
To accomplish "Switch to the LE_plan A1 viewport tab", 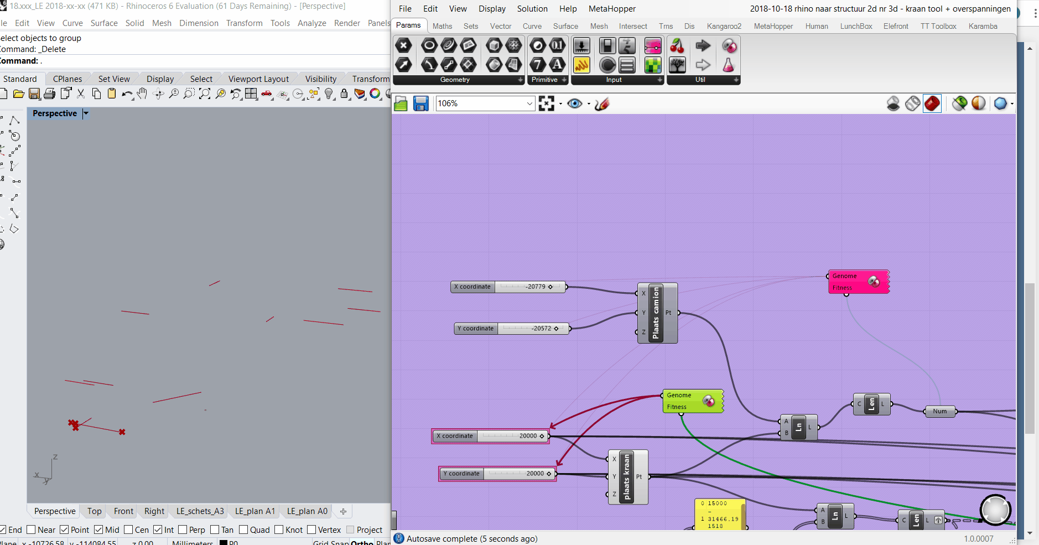I will point(255,511).
